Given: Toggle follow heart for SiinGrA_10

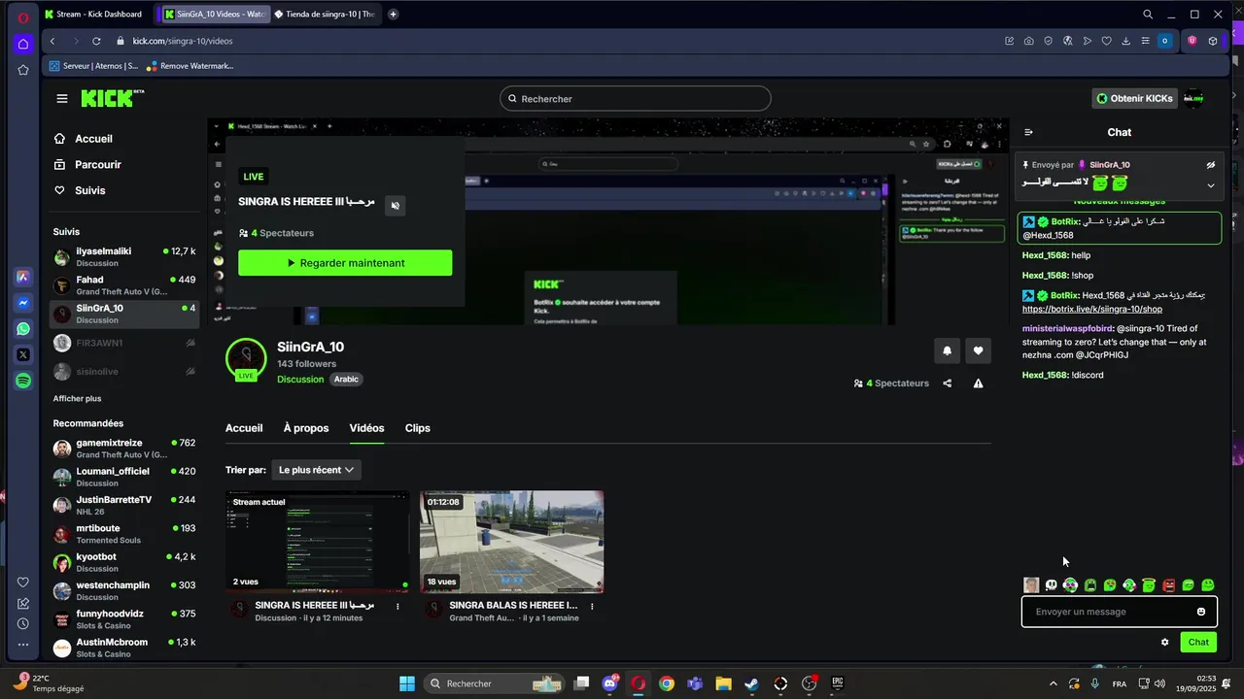Looking at the screenshot, I should pyautogui.click(x=978, y=350).
